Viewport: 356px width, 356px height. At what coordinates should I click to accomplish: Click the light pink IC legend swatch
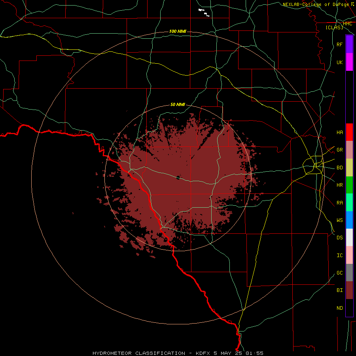(x=349, y=255)
